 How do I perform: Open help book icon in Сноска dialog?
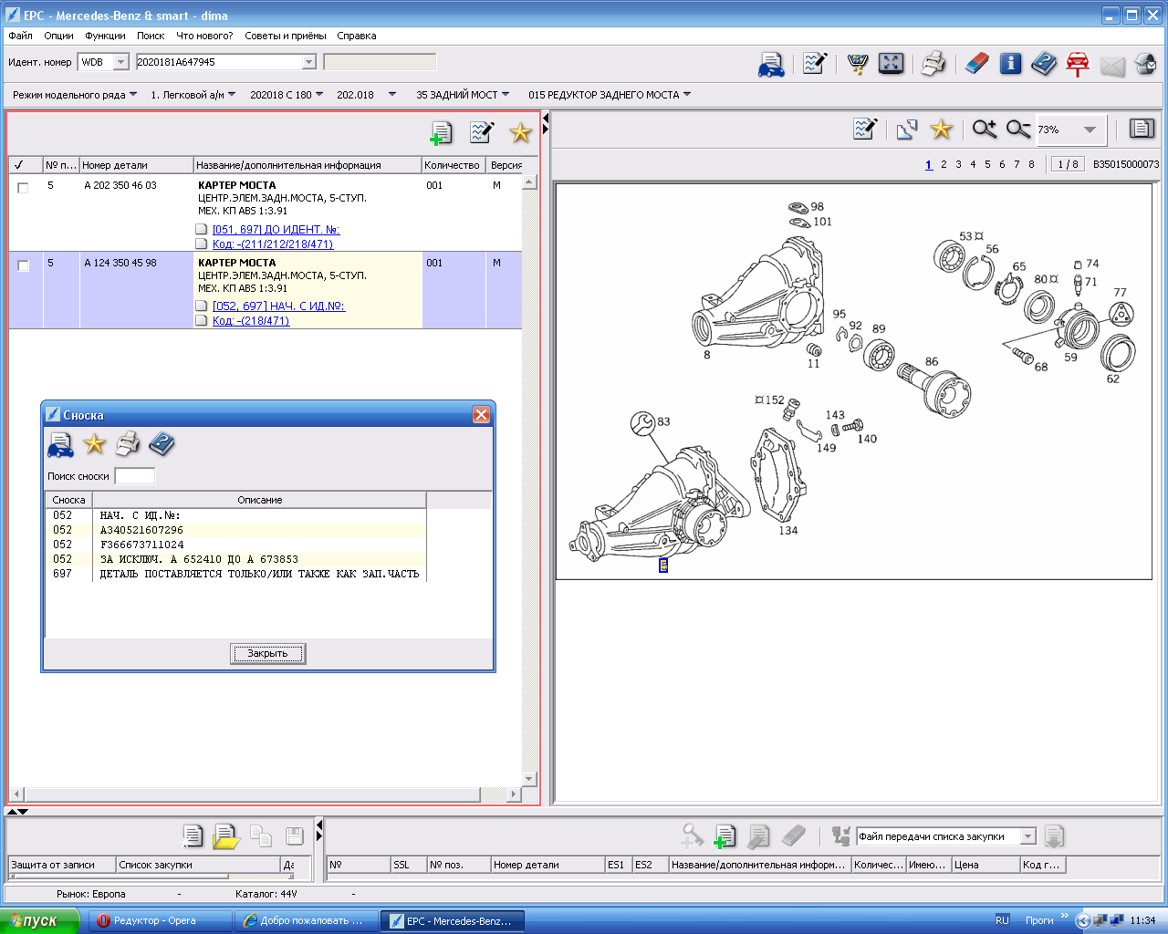pyautogui.click(x=162, y=444)
